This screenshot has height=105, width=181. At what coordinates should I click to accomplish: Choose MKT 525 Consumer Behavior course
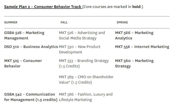[x=23, y=63]
